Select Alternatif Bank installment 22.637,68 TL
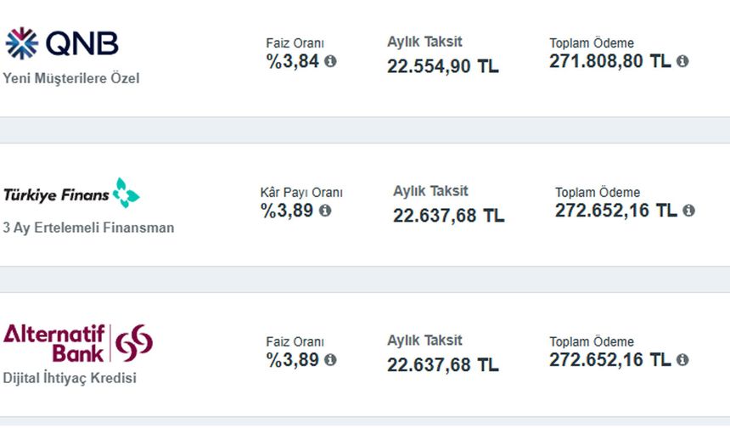Image resolution: width=730 pixels, height=428 pixels. (x=443, y=365)
